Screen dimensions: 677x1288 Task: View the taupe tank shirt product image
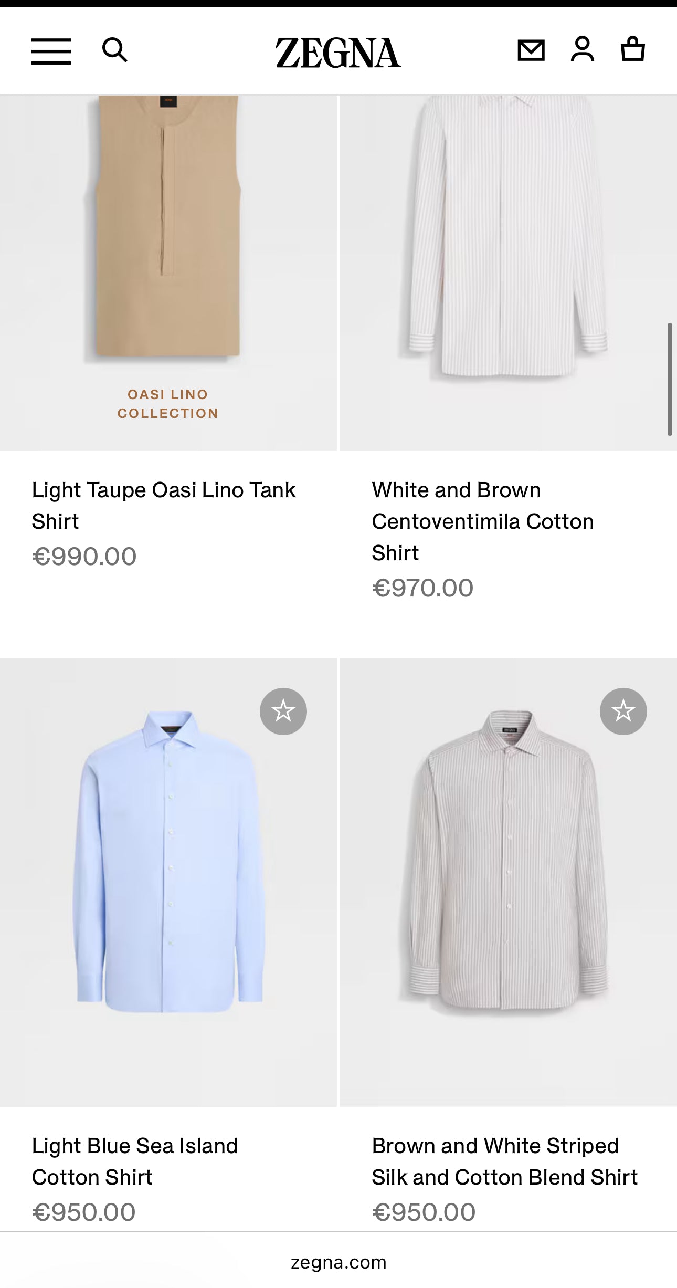click(168, 231)
